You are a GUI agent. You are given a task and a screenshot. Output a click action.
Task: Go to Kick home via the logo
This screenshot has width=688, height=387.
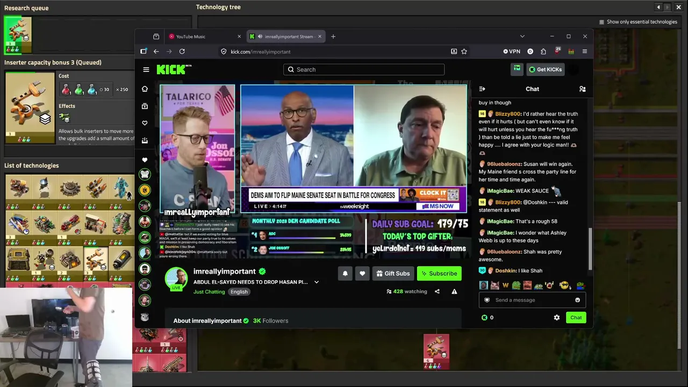(174, 69)
